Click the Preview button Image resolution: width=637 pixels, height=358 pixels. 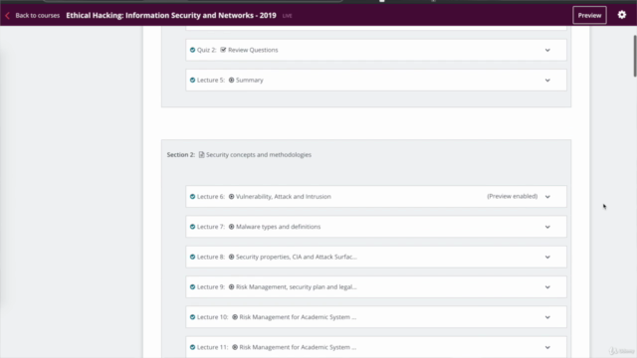(x=589, y=15)
